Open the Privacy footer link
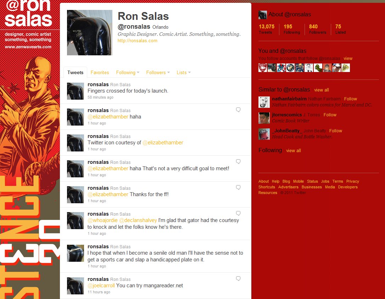The image size is (385, 299). point(353,181)
